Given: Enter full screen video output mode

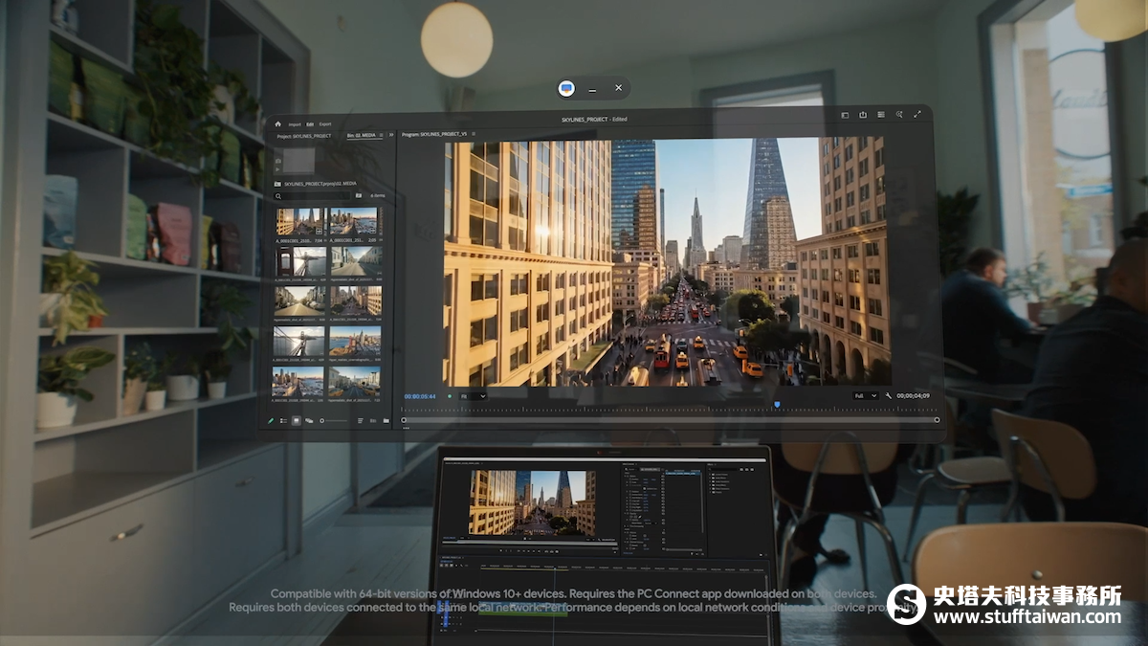Looking at the screenshot, I should coord(917,115).
